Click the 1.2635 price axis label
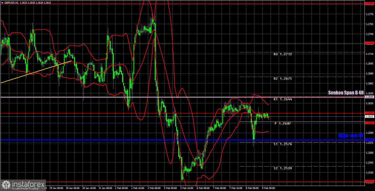 (370, 103)
